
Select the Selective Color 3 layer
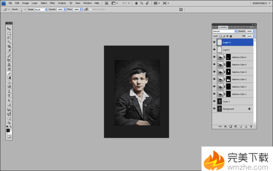[239, 80]
